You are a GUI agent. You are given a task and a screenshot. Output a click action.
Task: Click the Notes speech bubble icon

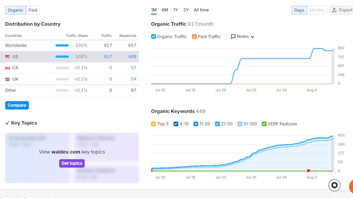pos(233,36)
